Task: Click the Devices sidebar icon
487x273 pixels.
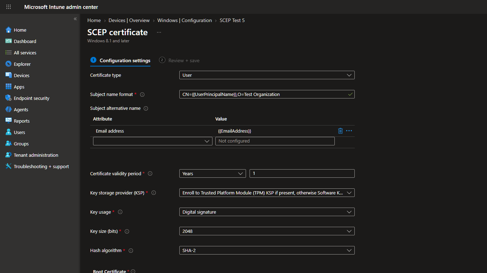Action: click(x=9, y=75)
